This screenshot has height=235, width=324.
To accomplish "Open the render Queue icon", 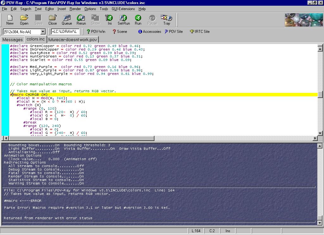I will point(67,20).
